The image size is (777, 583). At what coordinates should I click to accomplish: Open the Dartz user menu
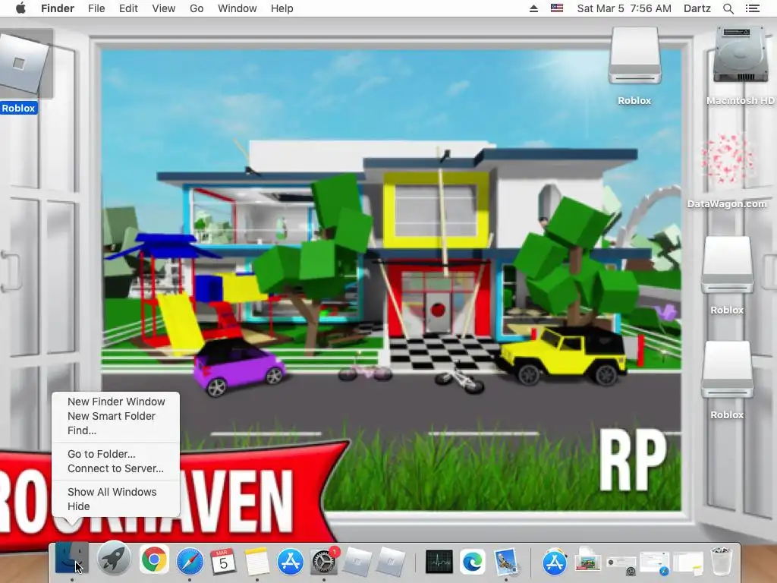[697, 8]
